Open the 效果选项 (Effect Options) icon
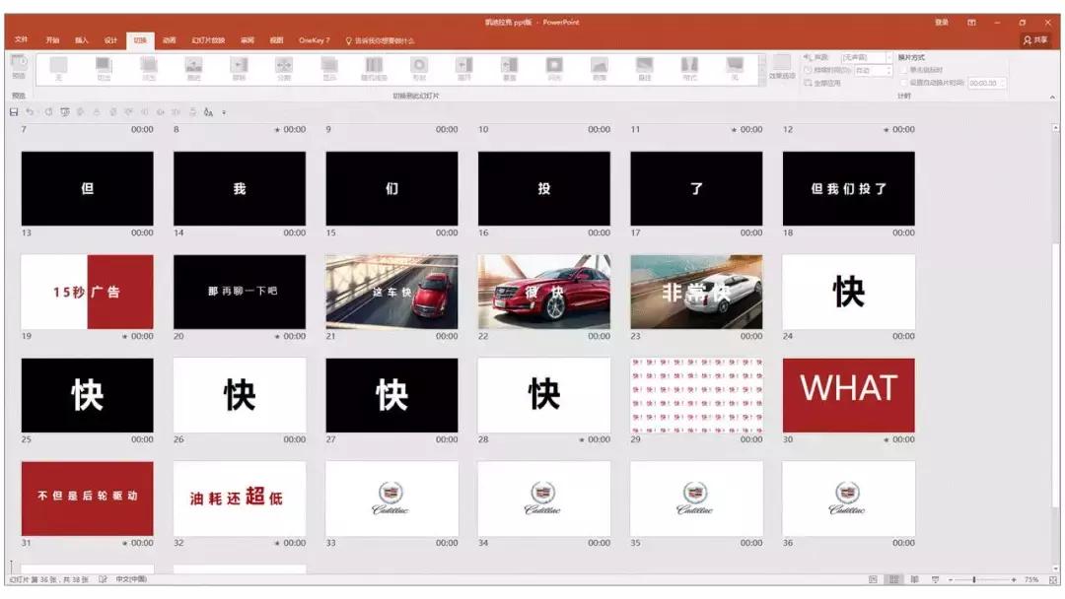Image resolution: width=1065 pixels, height=599 pixels. click(x=781, y=69)
